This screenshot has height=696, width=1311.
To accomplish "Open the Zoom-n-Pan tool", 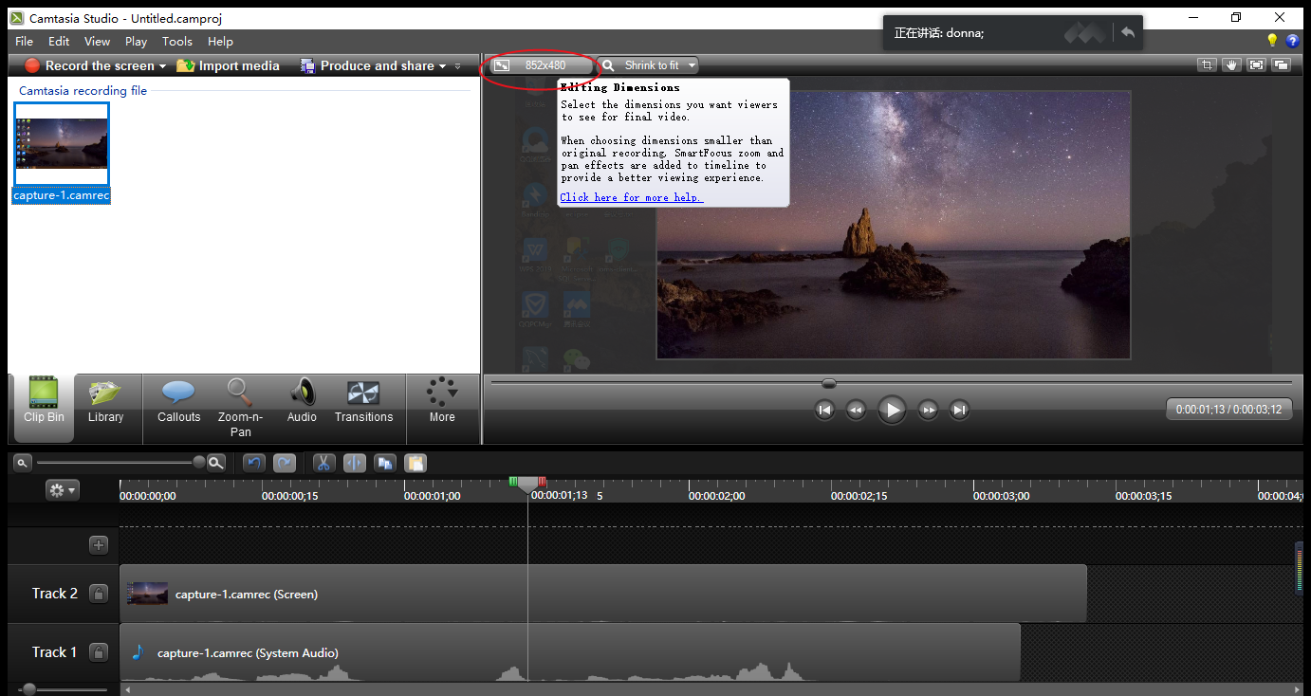I will (240, 409).
